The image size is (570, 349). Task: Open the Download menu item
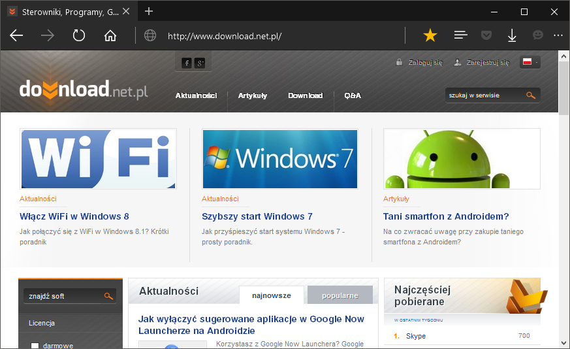[x=306, y=95]
